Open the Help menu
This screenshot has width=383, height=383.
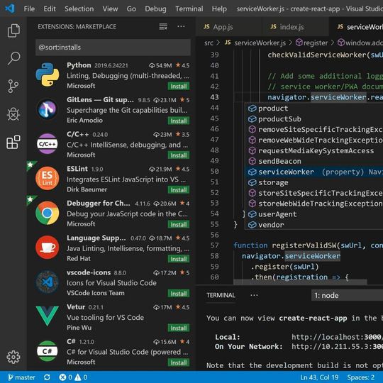[x=219, y=9]
